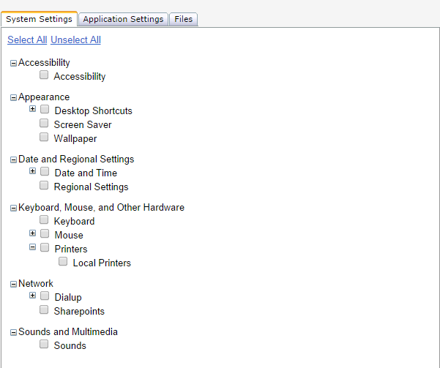Check the Wallpaper checkbox
Image resolution: width=440 pixels, height=368 pixels.
(x=44, y=137)
